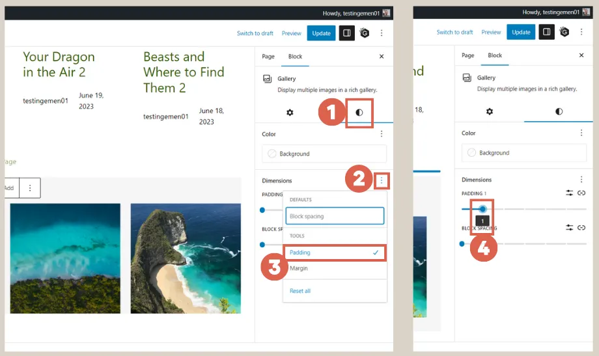The image size is (599, 356).
Task: Click Block Spacing unlink sides icon
Action: point(581,227)
